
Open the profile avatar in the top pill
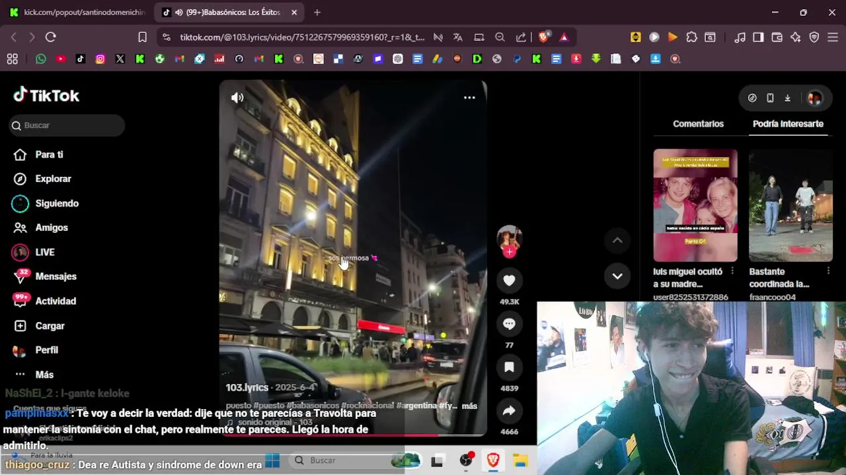(814, 98)
